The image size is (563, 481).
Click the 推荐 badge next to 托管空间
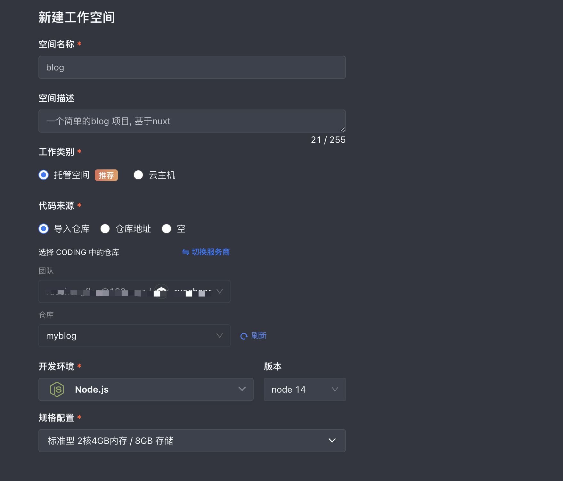[x=106, y=175]
